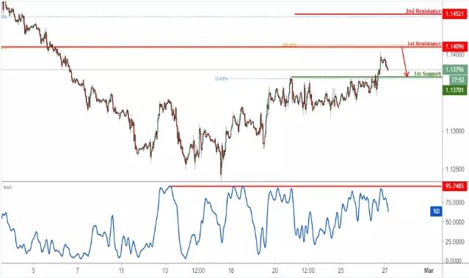Click the 1.13701 first support price tag
This screenshot has width=469, height=278.
(x=454, y=90)
